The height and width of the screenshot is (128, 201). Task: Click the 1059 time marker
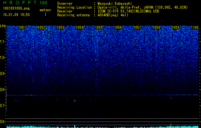coord(175,28)
